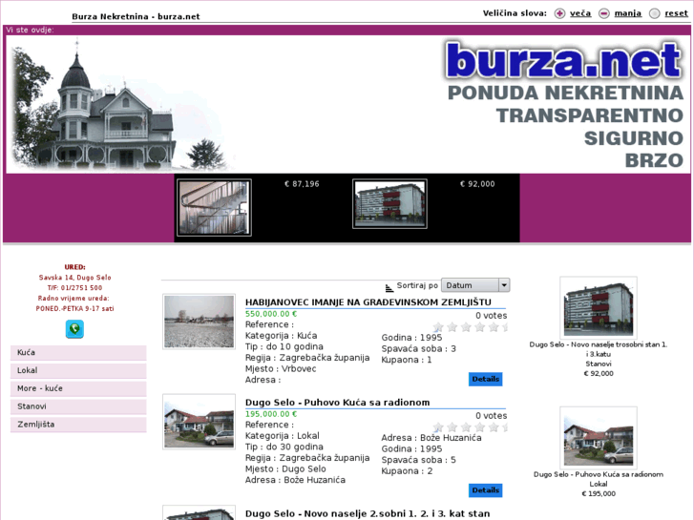Click right sidebar Dugo Selo trosobni stan link
Image resolution: width=694 pixels, height=520 pixels.
click(599, 349)
